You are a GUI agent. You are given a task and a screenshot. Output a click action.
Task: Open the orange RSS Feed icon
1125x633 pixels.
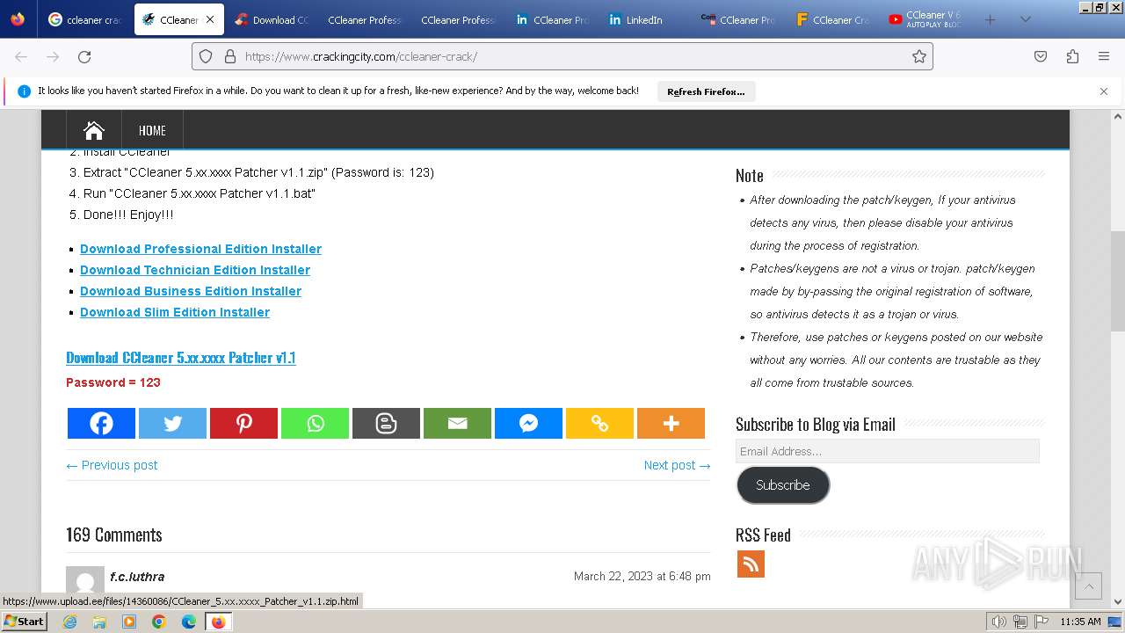point(751,564)
